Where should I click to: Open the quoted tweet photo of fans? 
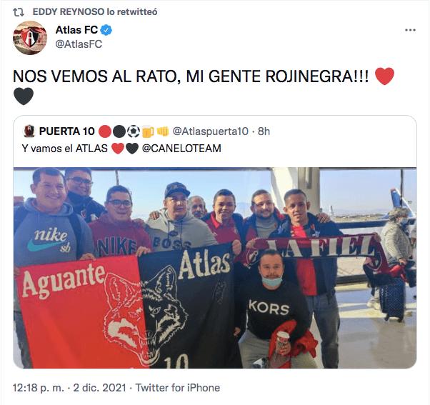coord(215,268)
